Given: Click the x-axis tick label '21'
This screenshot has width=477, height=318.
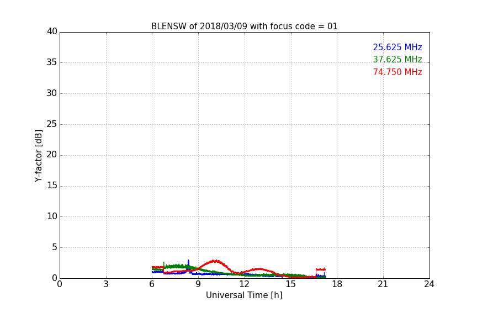Looking at the screenshot, I should (383, 284).
